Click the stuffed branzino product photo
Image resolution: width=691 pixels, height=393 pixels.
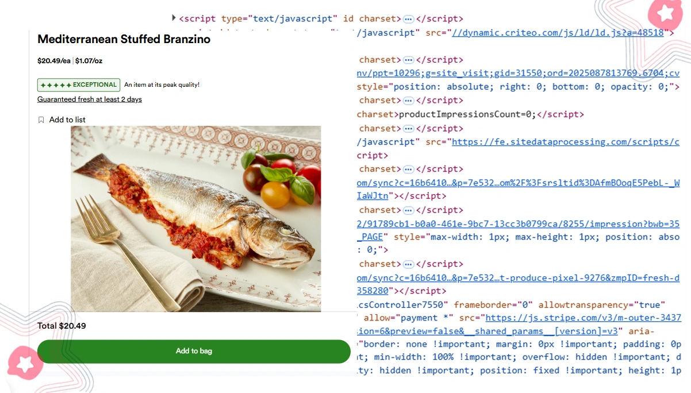click(x=196, y=219)
